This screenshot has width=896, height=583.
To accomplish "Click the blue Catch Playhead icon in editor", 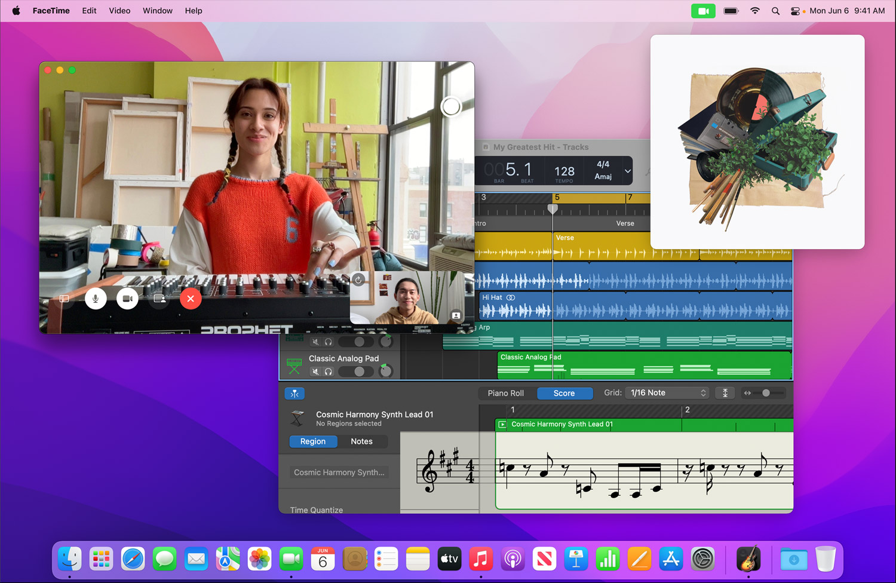I will [x=294, y=394].
